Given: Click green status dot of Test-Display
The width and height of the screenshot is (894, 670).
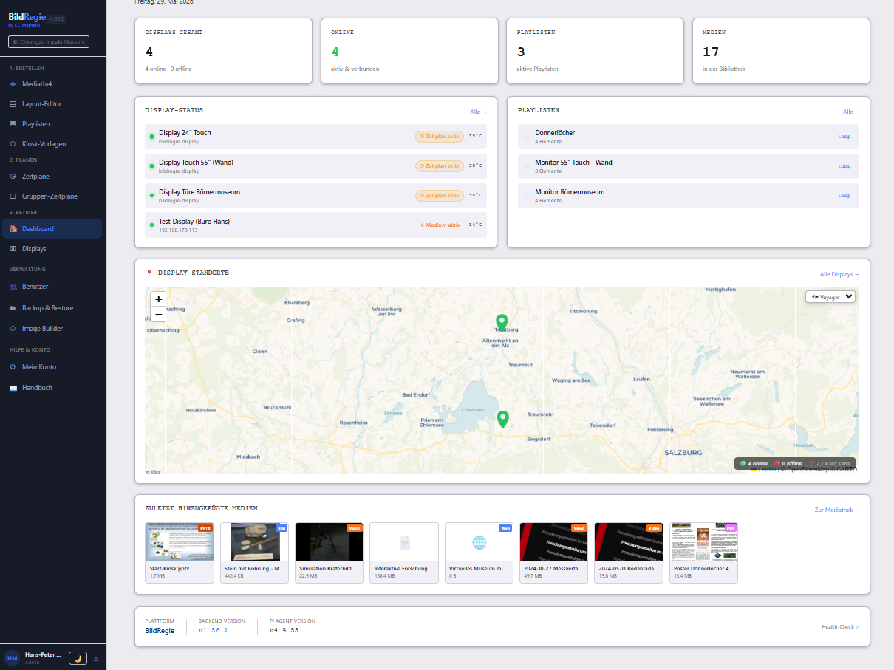Looking at the screenshot, I should click(x=151, y=225).
